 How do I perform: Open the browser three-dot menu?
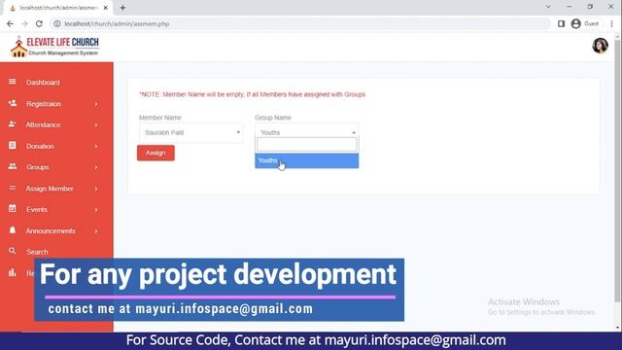click(611, 23)
